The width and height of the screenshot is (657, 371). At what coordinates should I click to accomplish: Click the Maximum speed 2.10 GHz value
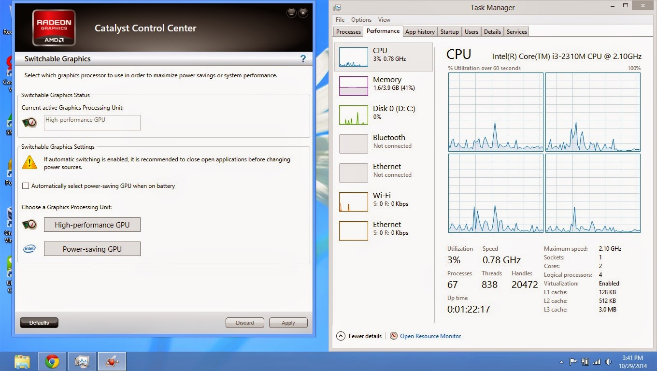pos(610,249)
